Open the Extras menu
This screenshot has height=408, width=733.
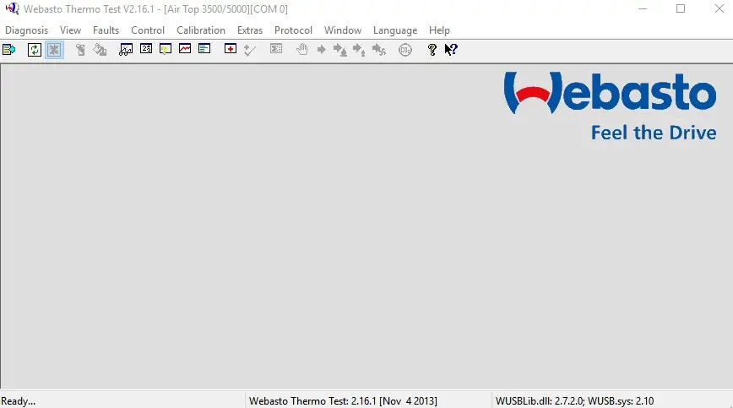pyautogui.click(x=250, y=30)
